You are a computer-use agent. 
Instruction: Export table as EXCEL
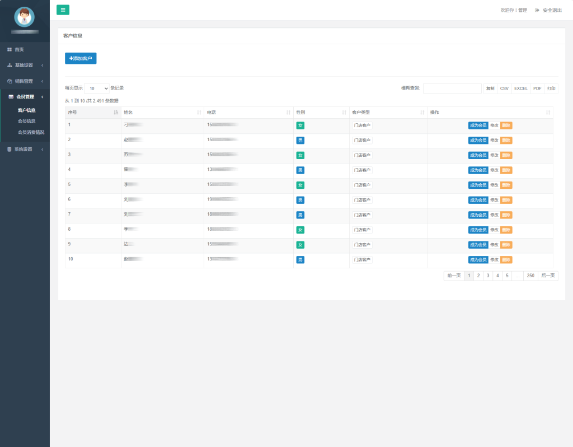(521, 89)
